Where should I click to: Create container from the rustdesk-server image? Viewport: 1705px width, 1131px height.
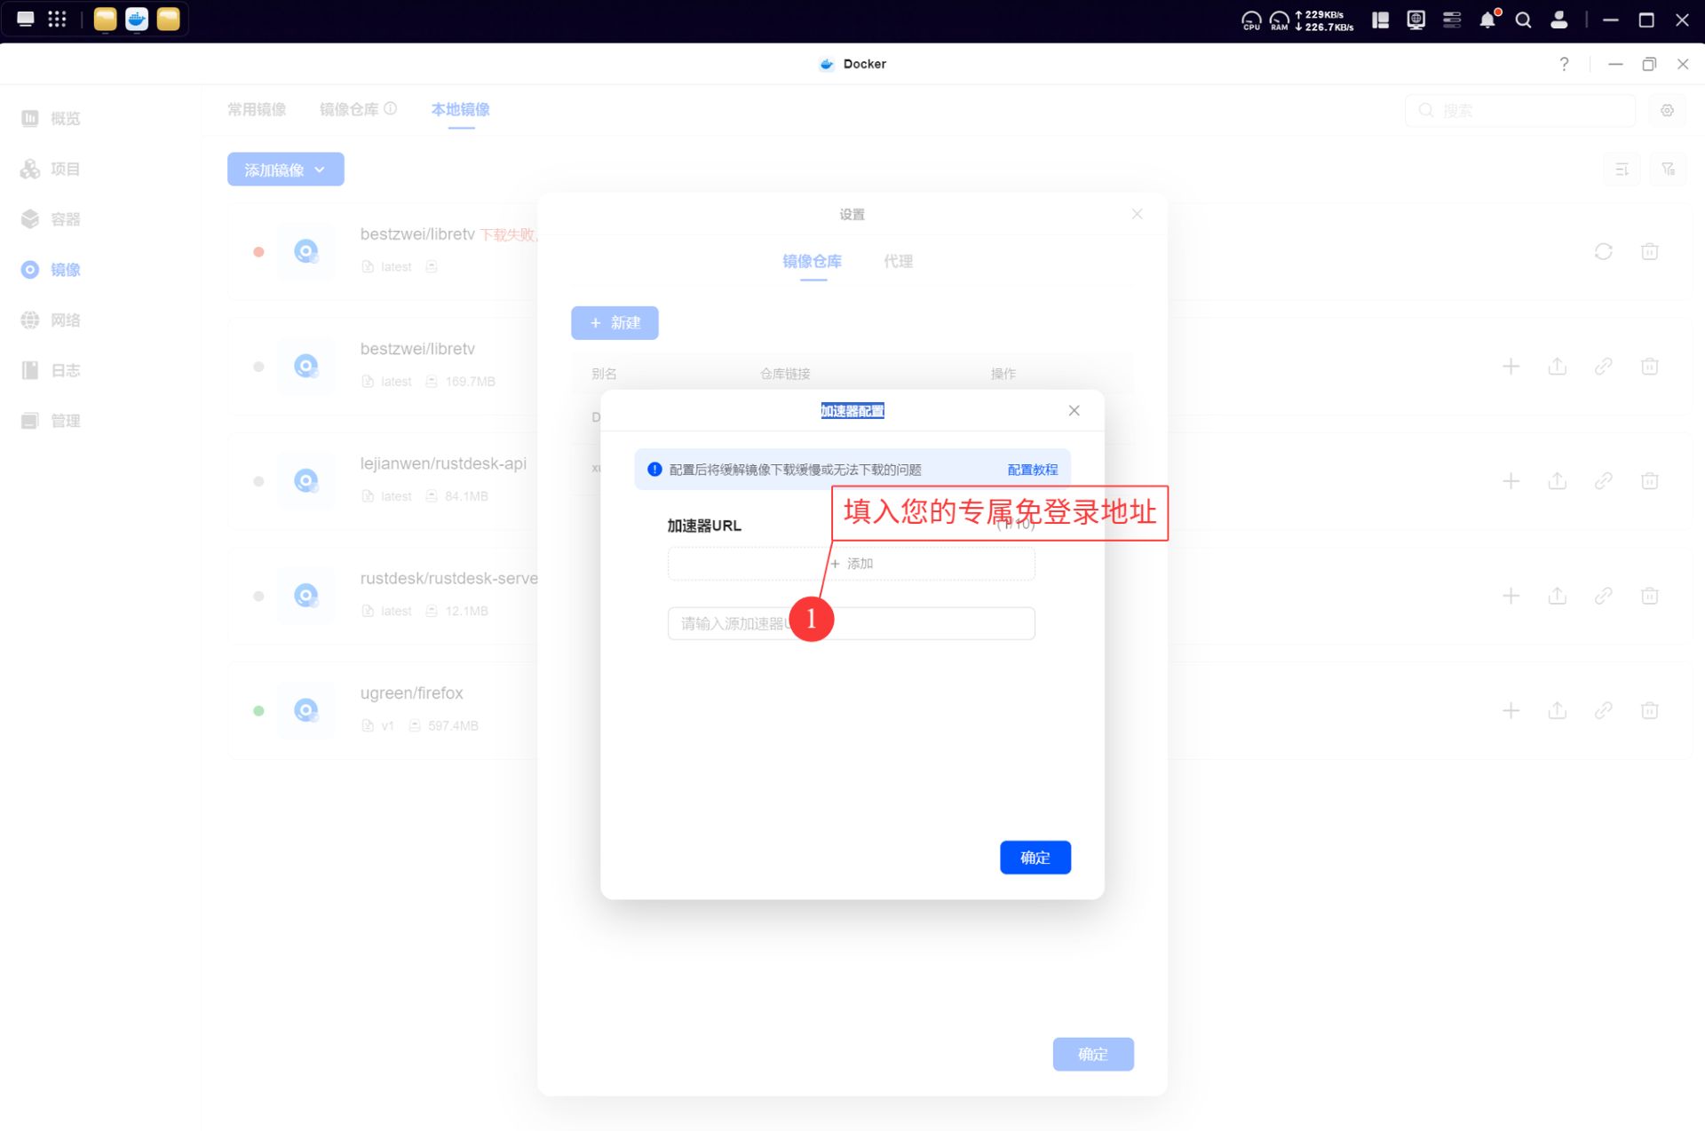coord(1511,596)
